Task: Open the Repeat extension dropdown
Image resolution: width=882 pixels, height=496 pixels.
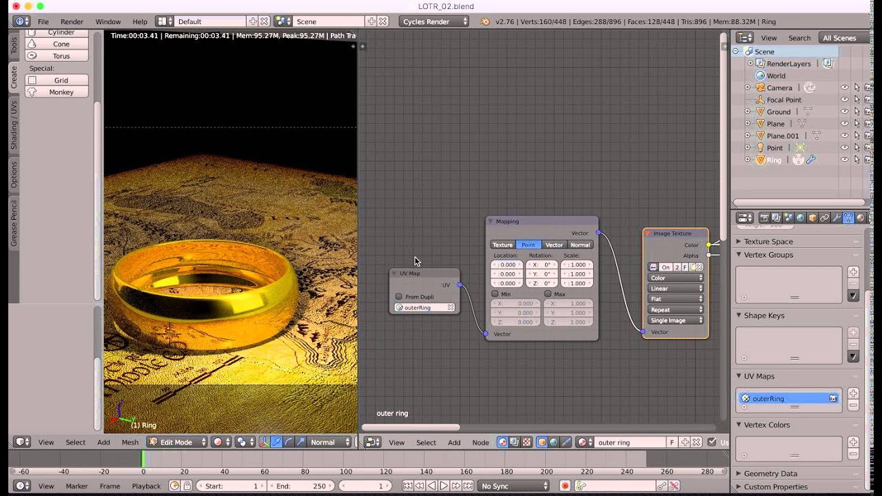Action: point(676,310)
